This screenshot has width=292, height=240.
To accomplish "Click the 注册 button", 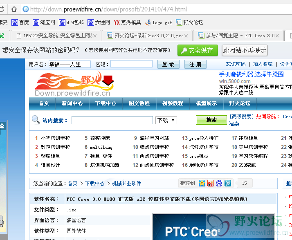I will [195, 64].
